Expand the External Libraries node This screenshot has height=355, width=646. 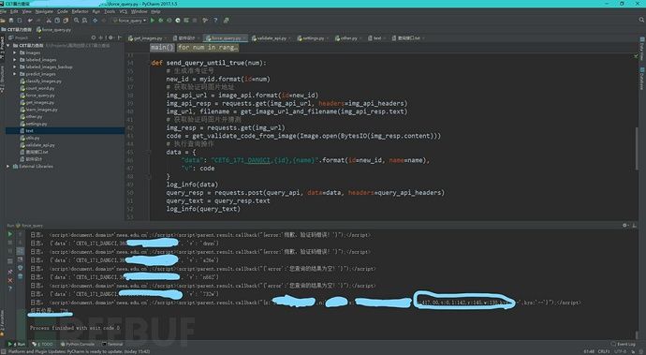(x=7, y=166)
